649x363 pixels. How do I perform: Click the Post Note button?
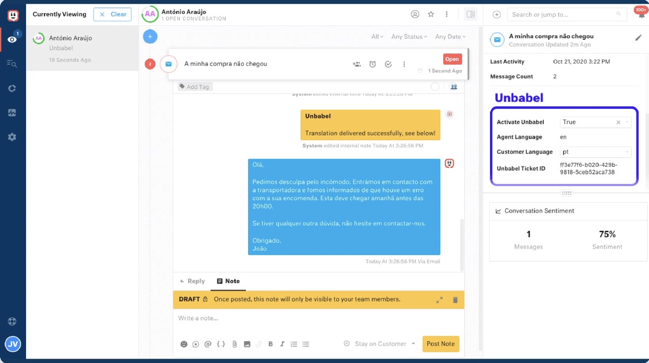pyautogui.click(x=440, y=344)
